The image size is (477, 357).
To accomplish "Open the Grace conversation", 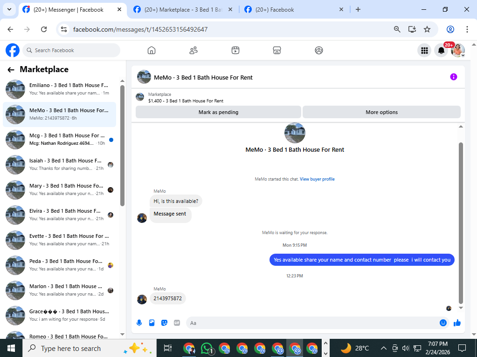I will [x=59, y=316].
